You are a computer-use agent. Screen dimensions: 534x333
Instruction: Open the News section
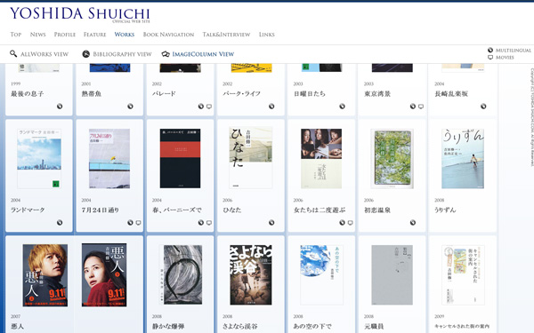pyautogui.click(x=37, y=35)
